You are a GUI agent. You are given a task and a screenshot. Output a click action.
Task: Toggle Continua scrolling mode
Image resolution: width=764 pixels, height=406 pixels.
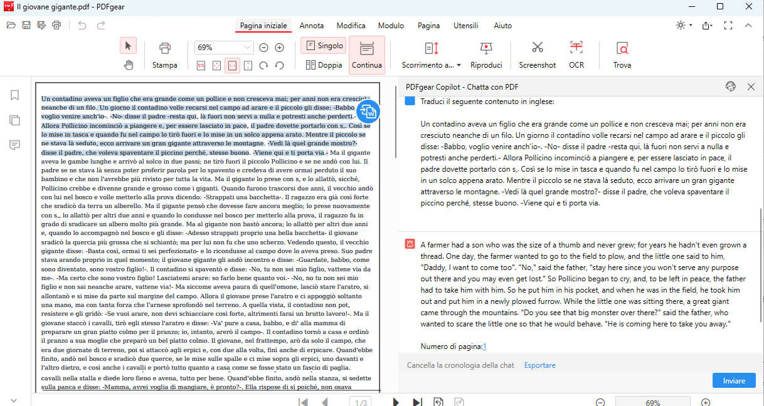click(x=366, y=54)
